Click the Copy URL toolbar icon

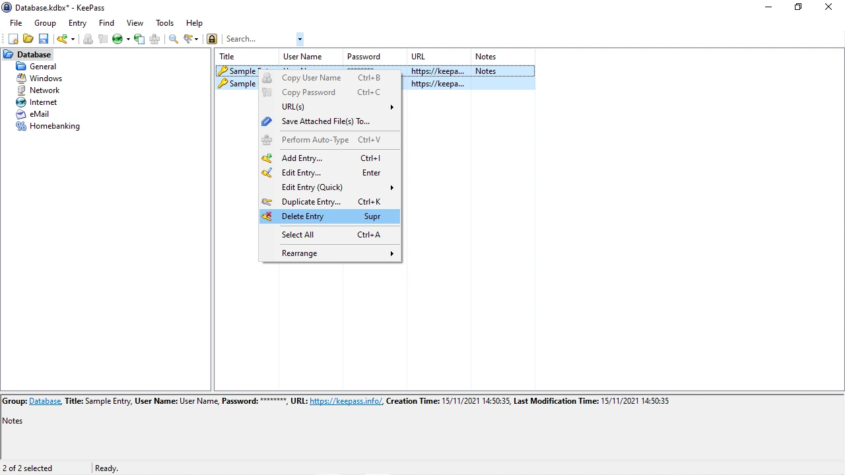(x=139, y=39)
